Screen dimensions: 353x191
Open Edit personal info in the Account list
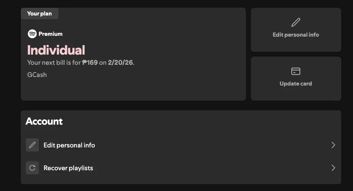(x=181, y=145)
